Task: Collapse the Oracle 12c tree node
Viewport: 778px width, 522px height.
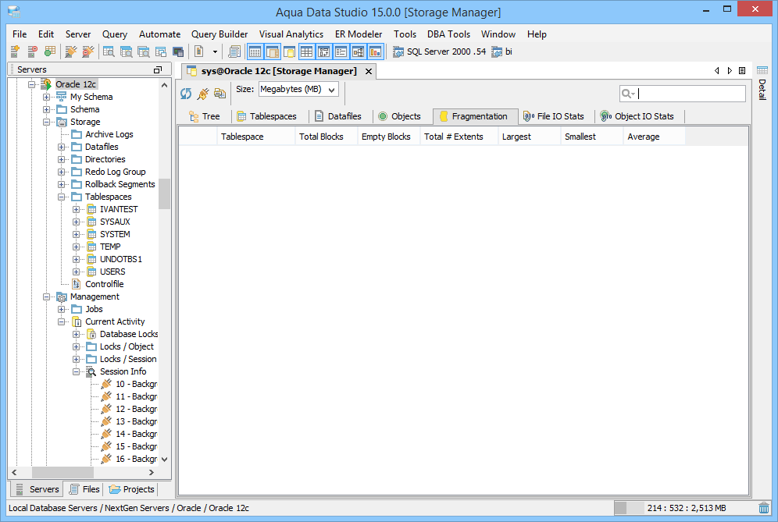Action: tap(32, 84)
